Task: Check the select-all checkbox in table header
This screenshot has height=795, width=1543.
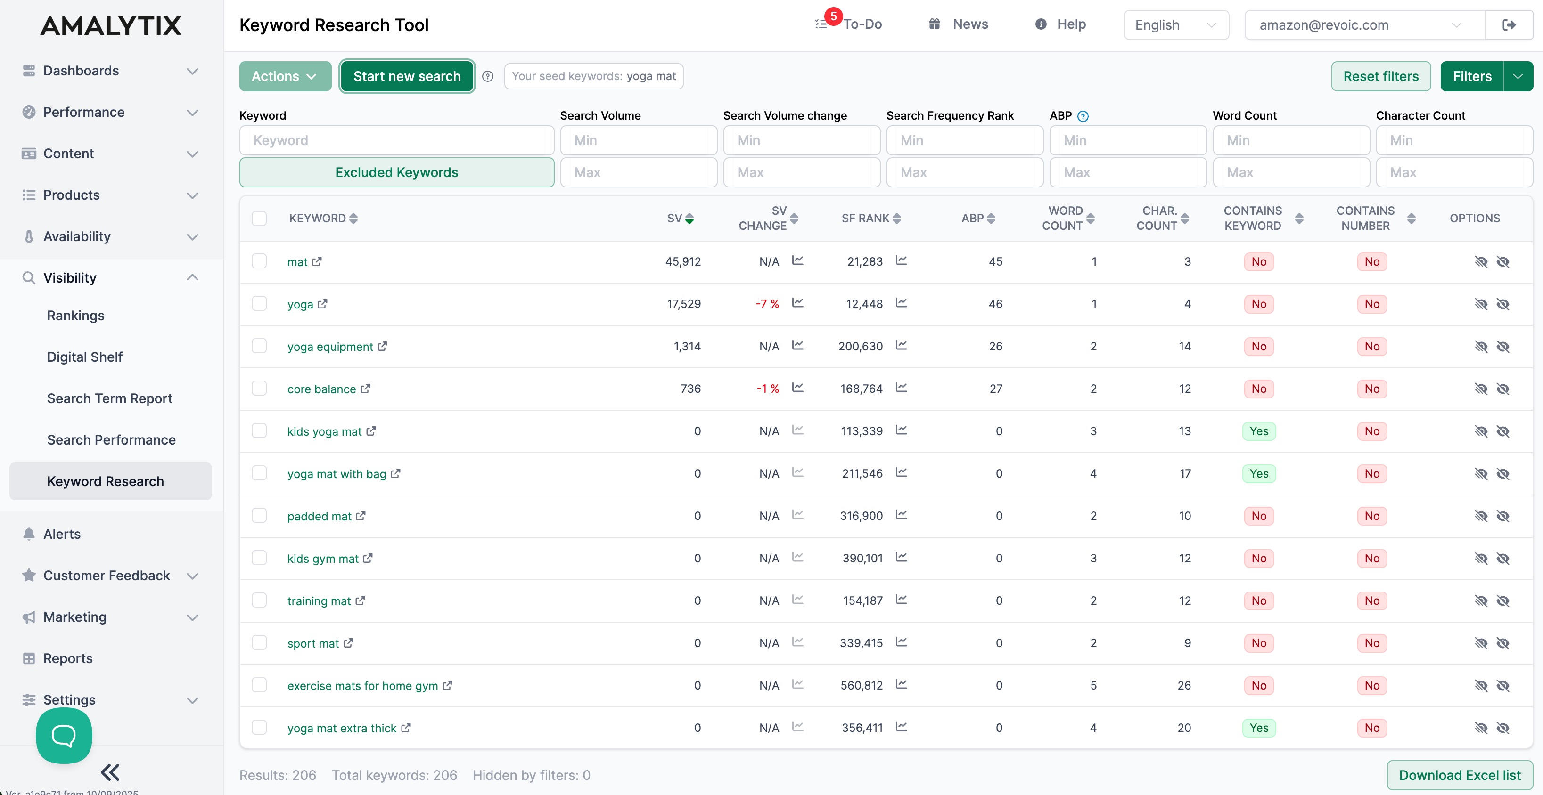Action: pyautogui.click(x=259, y=219)
